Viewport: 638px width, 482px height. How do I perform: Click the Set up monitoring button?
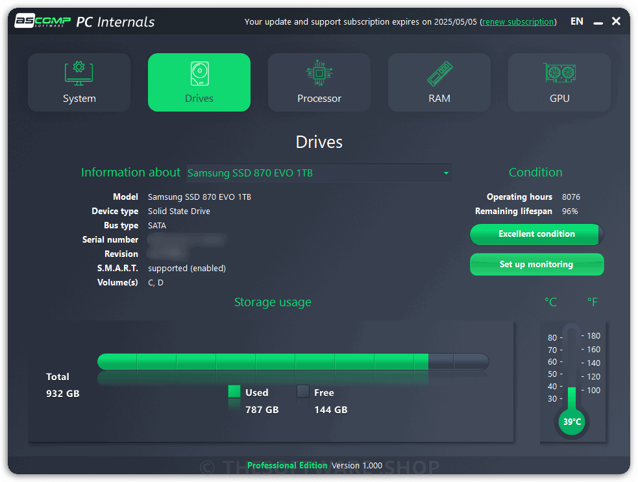tap(537, 265)
